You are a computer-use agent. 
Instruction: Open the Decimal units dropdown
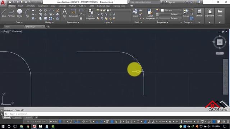click(x=194, y=121)
